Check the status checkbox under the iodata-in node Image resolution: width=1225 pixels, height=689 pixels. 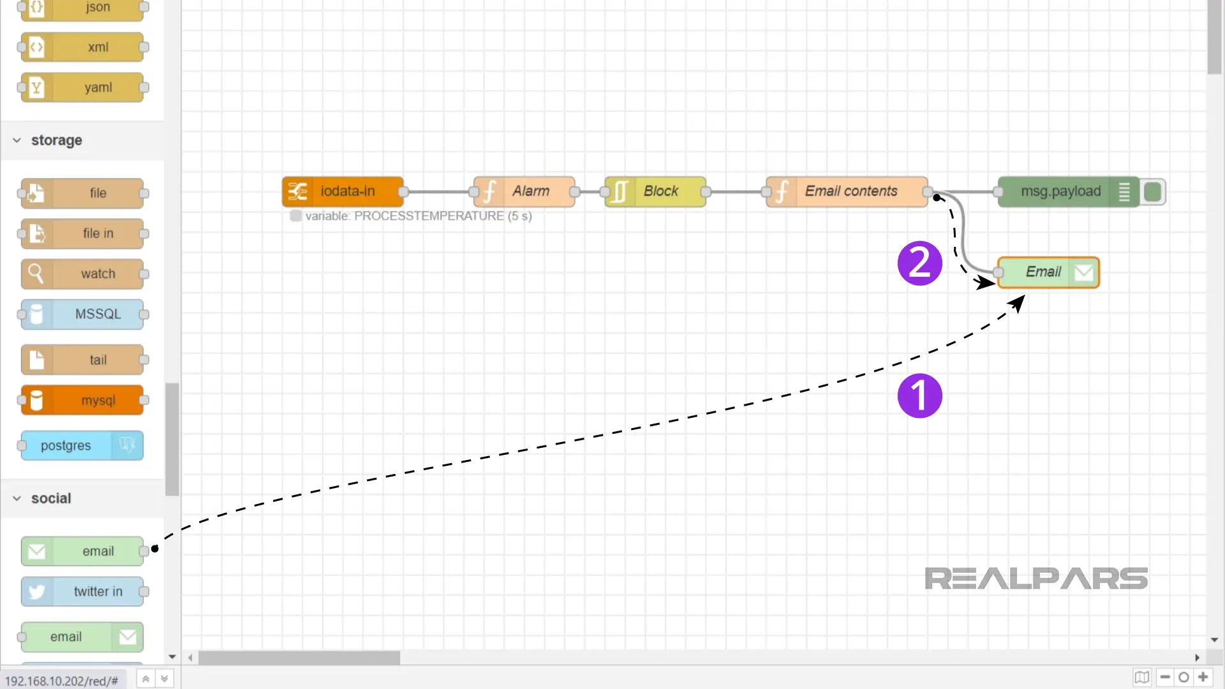pyautogui.click(x=295, y=216)
